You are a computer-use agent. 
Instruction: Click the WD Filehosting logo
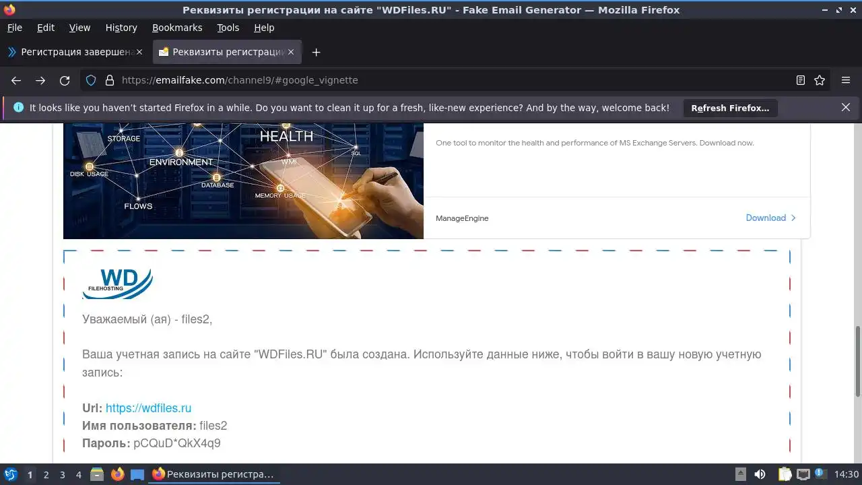117,284
